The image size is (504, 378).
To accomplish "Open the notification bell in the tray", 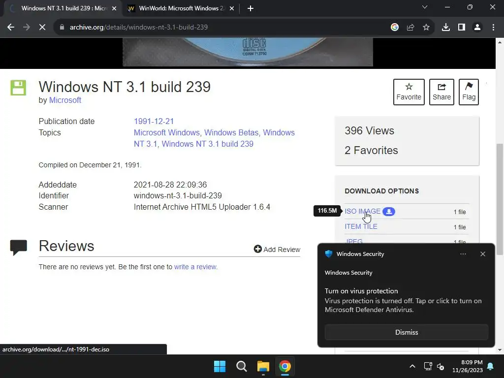I will tap(491, 366).
